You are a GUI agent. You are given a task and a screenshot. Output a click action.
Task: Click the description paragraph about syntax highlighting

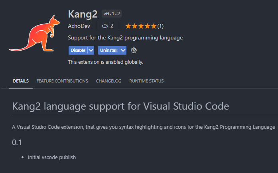[144, 127]
